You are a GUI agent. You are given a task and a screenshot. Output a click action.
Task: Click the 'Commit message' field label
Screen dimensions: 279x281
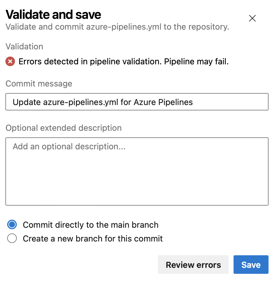39,84
